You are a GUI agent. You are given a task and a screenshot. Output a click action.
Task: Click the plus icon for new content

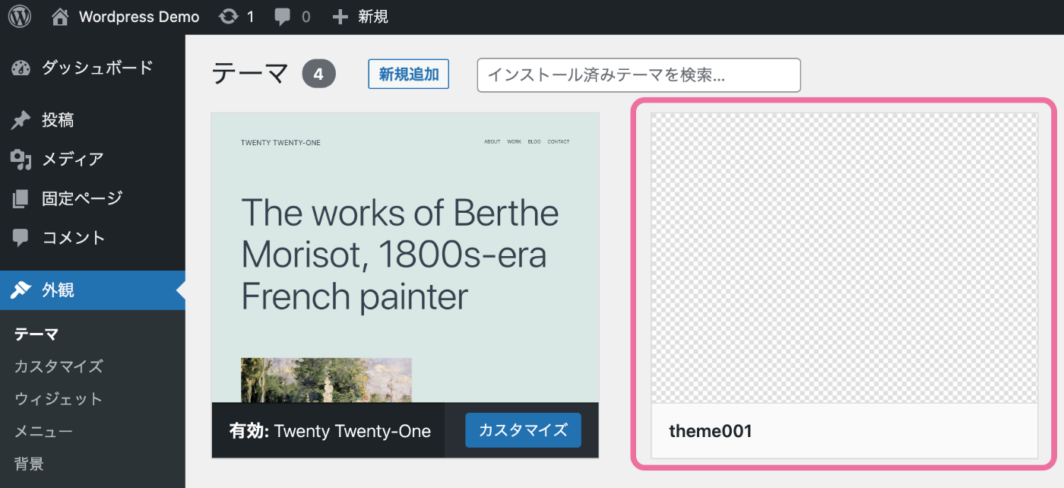(341, 17)
